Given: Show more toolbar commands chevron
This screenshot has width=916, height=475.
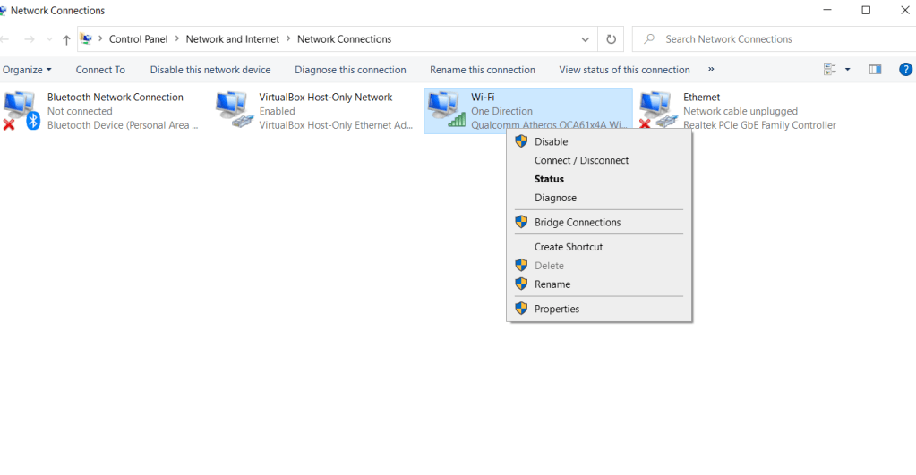Looking at the screenshot, I should pyautogui.click(x=711, y=70).
